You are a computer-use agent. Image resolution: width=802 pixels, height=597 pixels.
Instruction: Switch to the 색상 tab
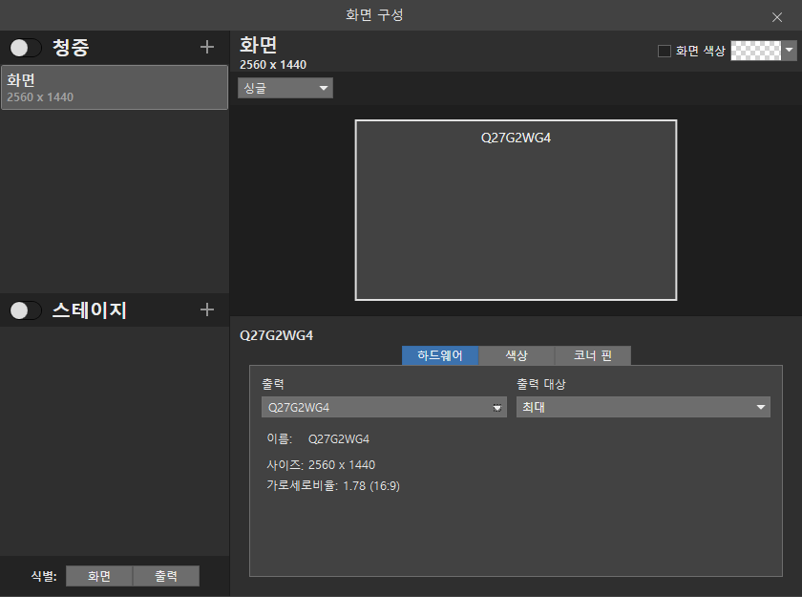[517, 355]
